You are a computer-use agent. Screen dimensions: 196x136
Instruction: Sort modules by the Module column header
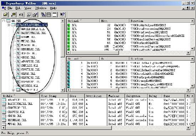21,96
